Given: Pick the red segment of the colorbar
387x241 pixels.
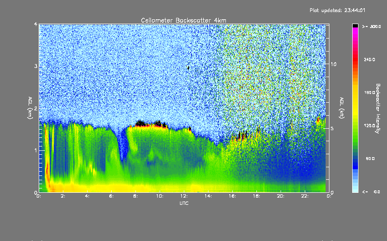Looking at the screenshot, I should (x=355, y=59).
